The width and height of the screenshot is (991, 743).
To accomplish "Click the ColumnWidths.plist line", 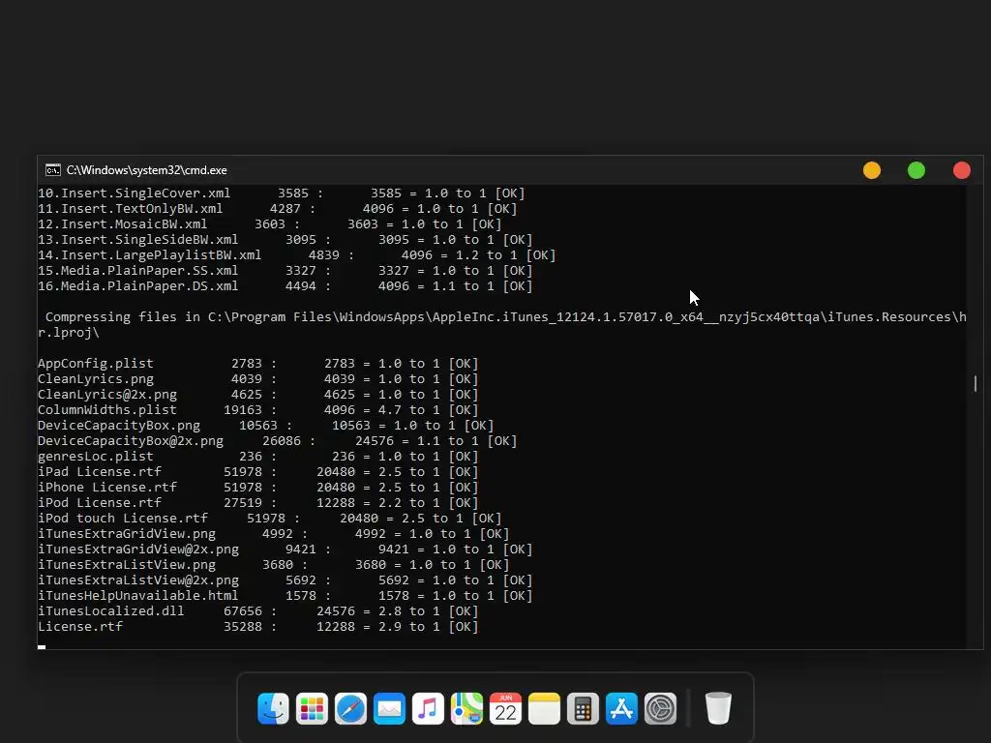I will pyautogui.click(x=257, y=410).
